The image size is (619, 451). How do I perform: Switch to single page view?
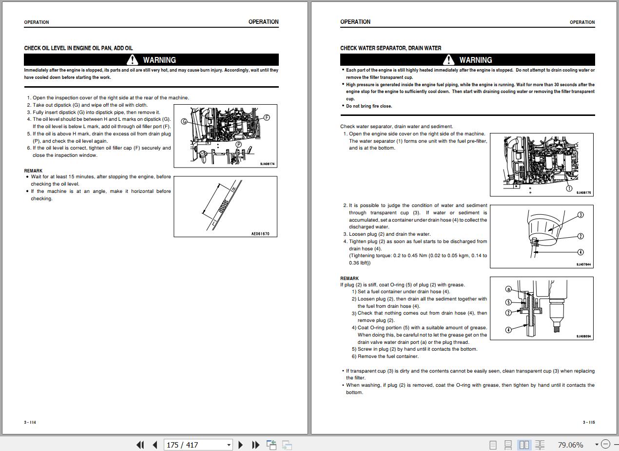pos(493,445)
